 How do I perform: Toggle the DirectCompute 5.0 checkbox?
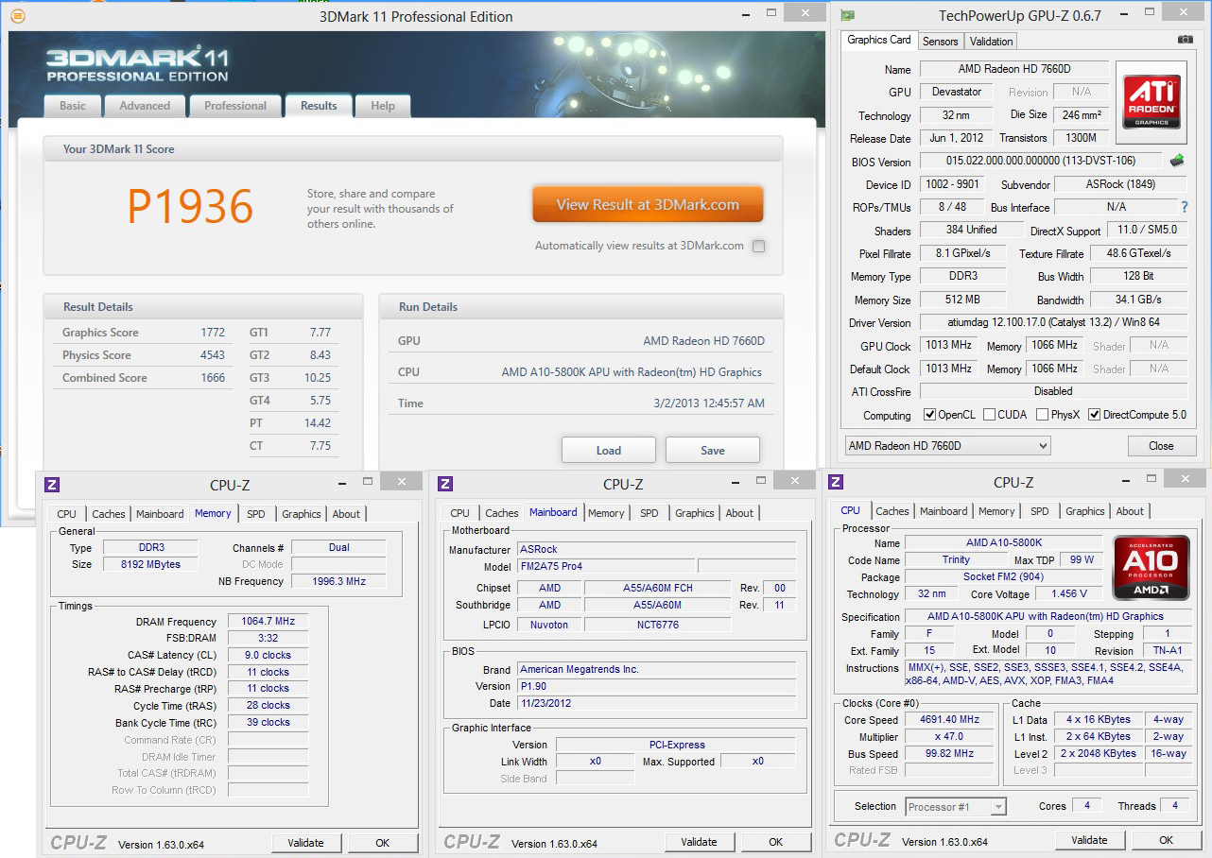point(1094,415)
